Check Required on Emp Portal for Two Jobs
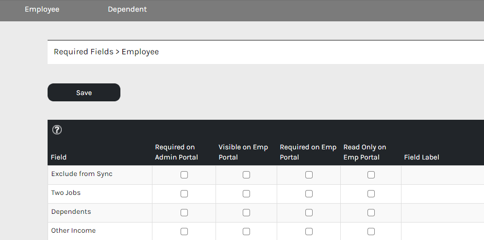Viewport: 484px width, 240px height. (309, 194)
